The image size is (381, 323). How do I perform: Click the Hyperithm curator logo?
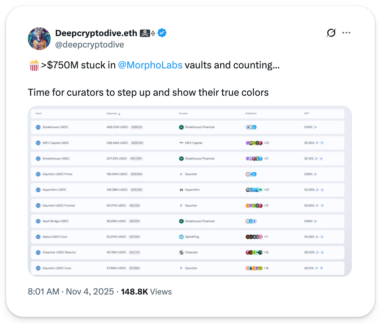(181, 190)
